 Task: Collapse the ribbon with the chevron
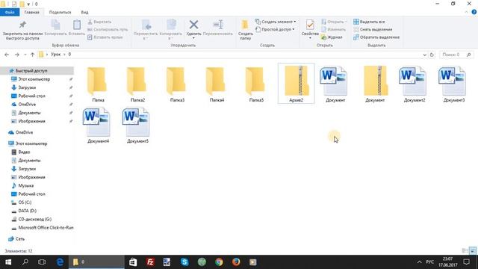point(466,12)
